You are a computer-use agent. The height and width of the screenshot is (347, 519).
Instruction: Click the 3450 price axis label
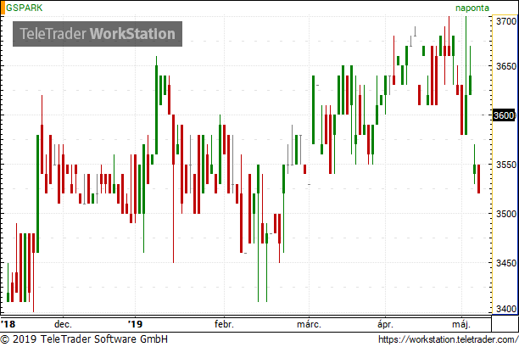point(506,263)
